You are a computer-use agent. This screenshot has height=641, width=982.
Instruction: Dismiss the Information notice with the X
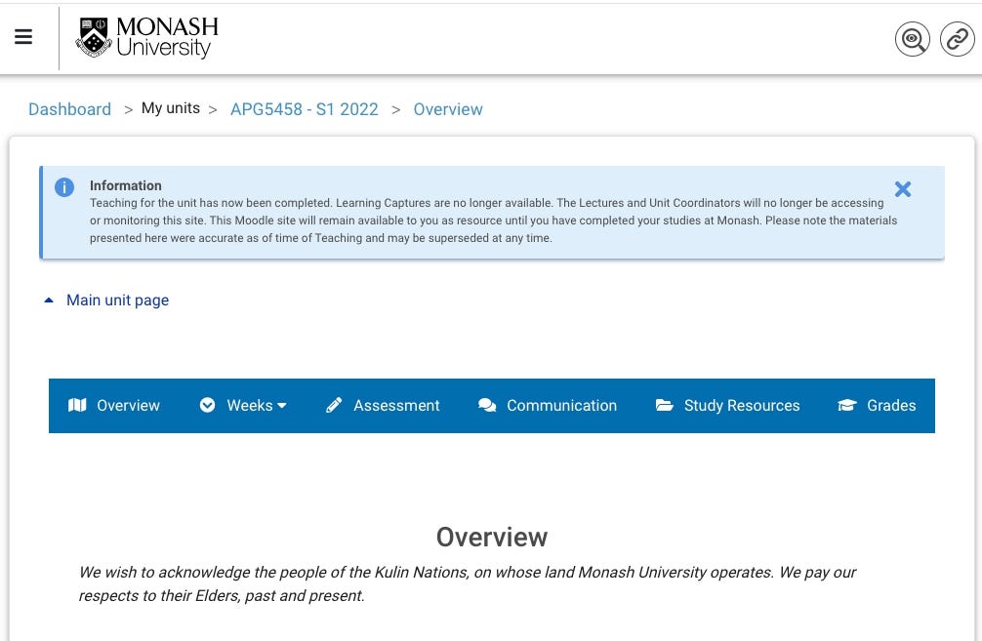903,189
